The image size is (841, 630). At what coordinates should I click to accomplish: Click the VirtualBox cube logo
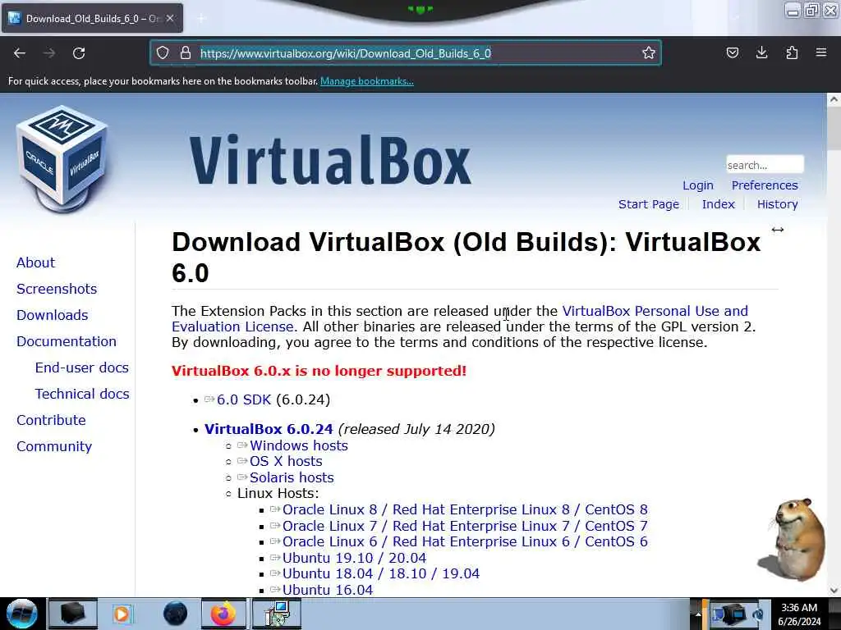pos(62,159)
